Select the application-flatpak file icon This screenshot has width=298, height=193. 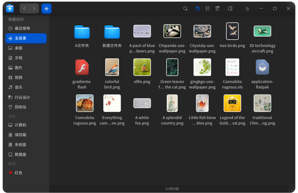tap(262, 67)
